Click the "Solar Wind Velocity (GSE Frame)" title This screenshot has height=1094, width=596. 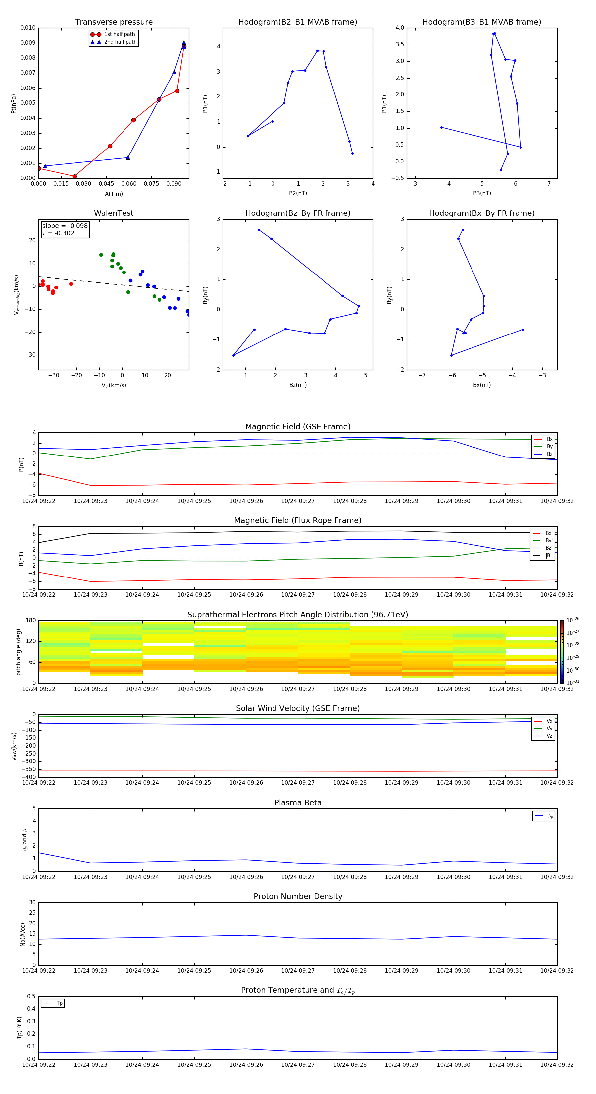pyautogui.click(x=298, y=708)
